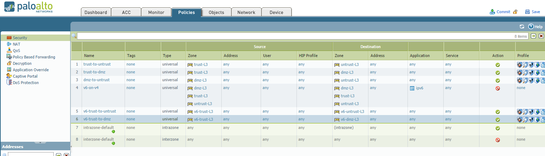Image resolution: width=545 pixels, height=156 pixels.
Task: Click the v6-dmz-L3 destination zone
Action: click(349, 119)
